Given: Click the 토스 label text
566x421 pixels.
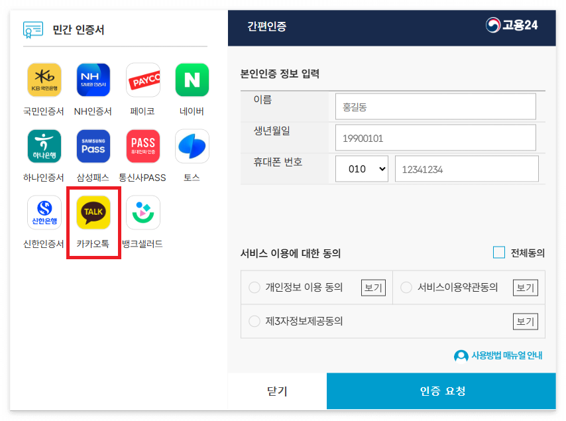Looking at the screenshot, I should tap(192, 178).
